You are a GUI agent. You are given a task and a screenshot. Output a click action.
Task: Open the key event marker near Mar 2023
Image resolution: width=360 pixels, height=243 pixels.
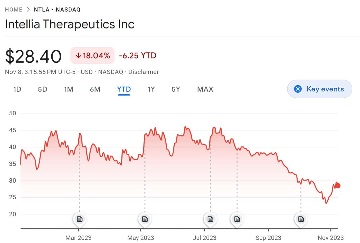click(79, 219)
